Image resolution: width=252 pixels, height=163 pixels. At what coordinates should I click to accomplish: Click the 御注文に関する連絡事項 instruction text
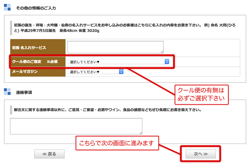[108, 110]
